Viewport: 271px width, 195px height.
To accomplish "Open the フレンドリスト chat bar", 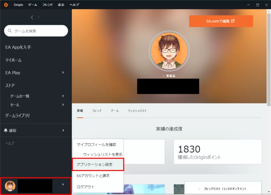I will (x=223, y=188).
